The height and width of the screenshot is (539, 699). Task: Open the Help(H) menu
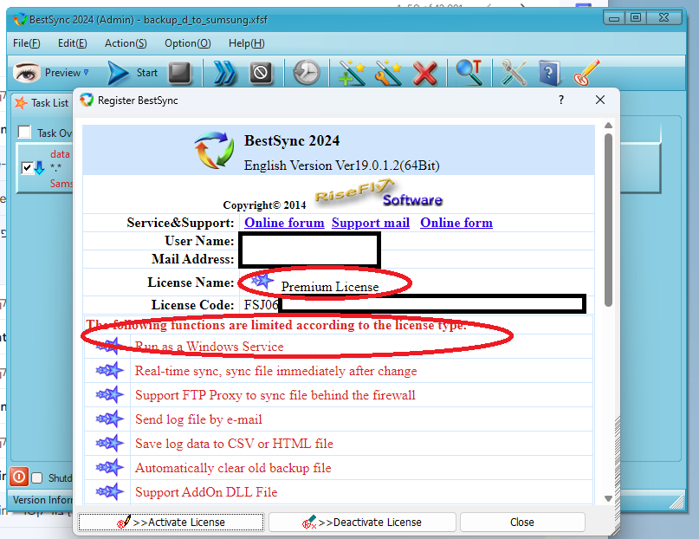[x=246, y=43]
